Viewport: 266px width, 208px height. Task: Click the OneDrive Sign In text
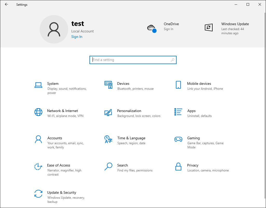(169, 29)
